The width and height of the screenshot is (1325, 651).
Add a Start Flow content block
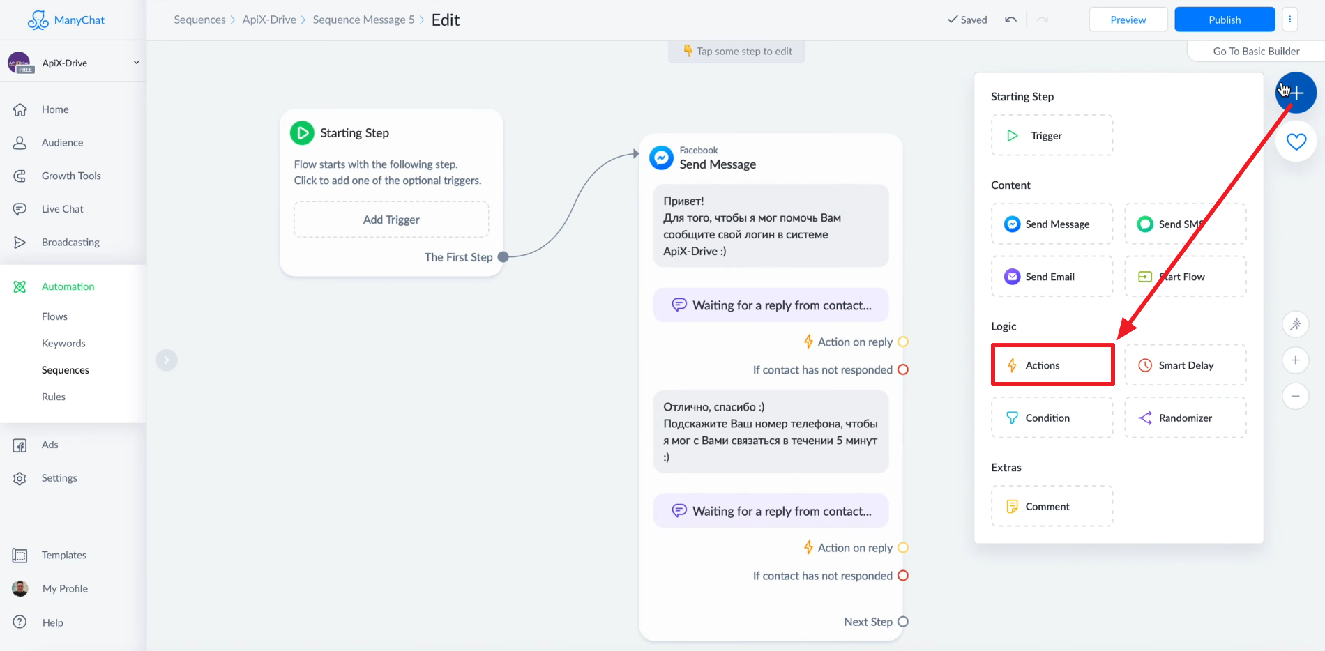[x=1186, y=277]
